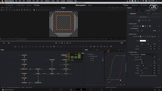The height and width of the screenshot is (91, 162).
Task: Open the white Color swatch
Action: (x=143, y=41)
